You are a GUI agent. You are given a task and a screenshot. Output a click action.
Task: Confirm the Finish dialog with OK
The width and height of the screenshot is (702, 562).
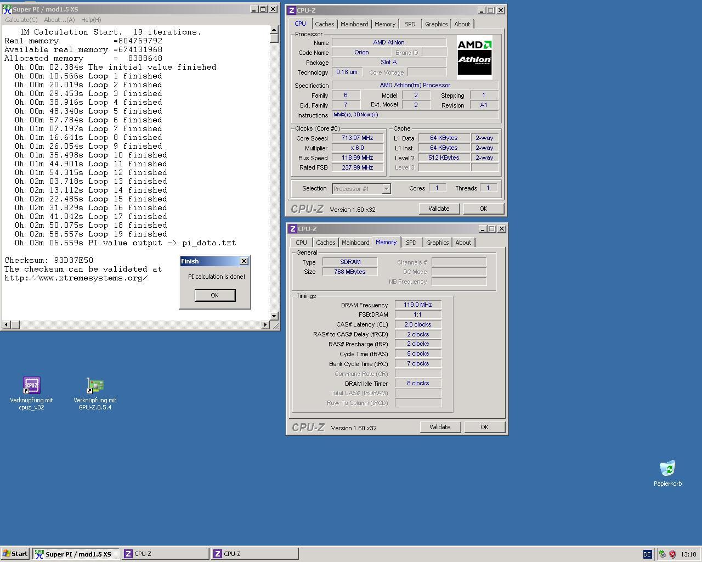point(214,295)
